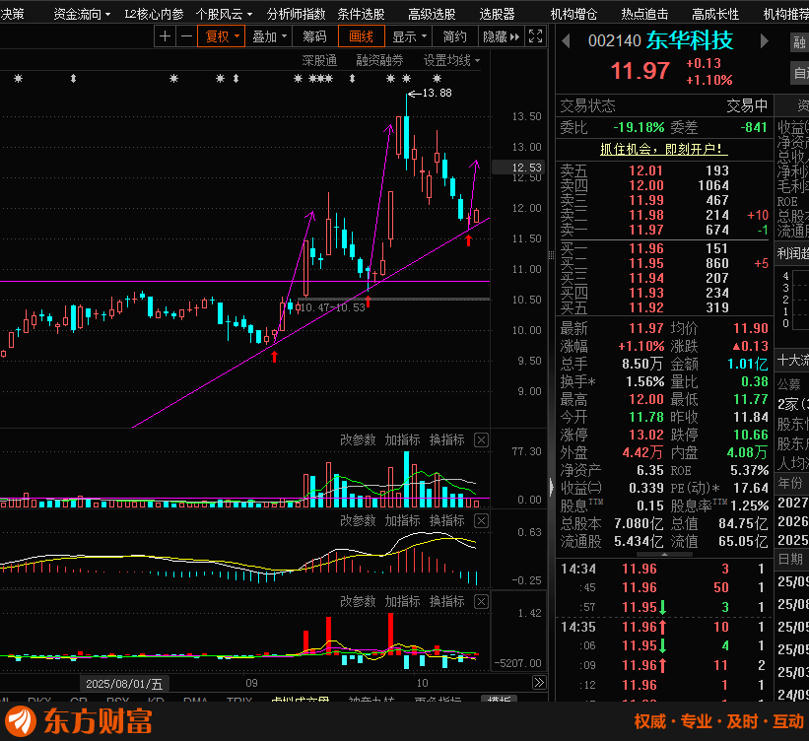Screen dimensions: 809x741
Task: Enter fullscreen chart mode icon
Action: pos(535,36)
